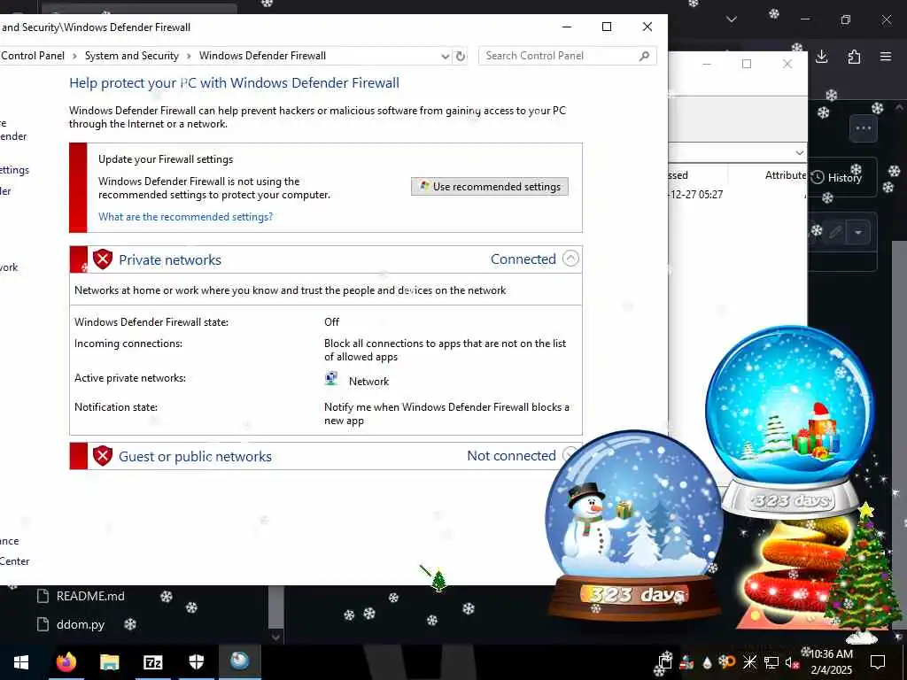907x680 pixels.
Task: Click the snow globe app taskbar icon
Action: [x=239, y=661]
